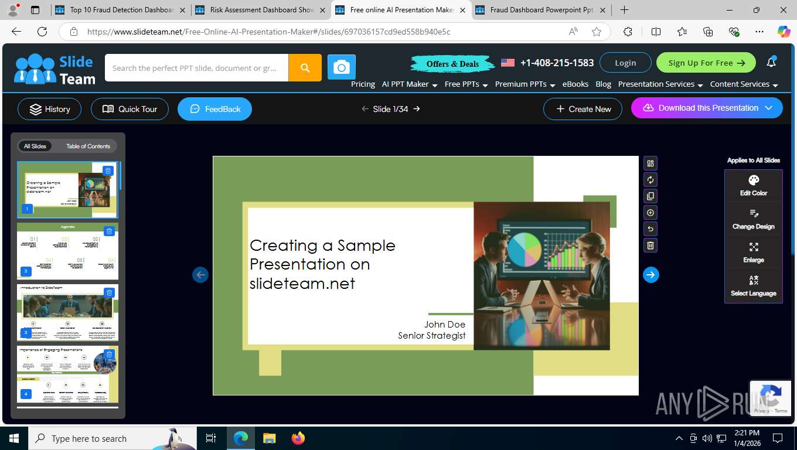This screenshot has width=797, height=450.
Task: Click Enlarge to view fullscreen
Action: coord(754,253)
